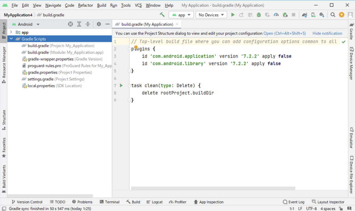Run the clean task gutter arrow on line 7
The image size is (355, 211).
pyautogui.click(x=121, y=86)
